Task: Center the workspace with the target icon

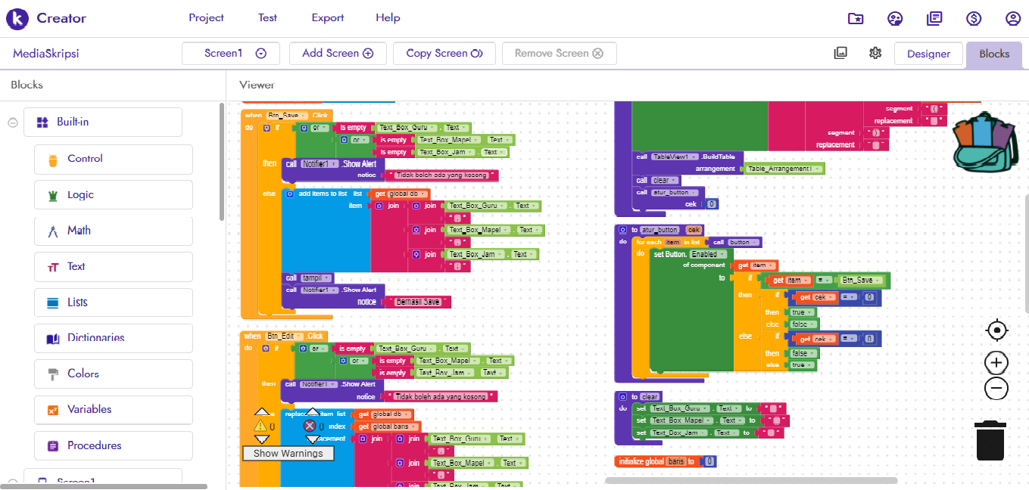Action: (997, 330)
